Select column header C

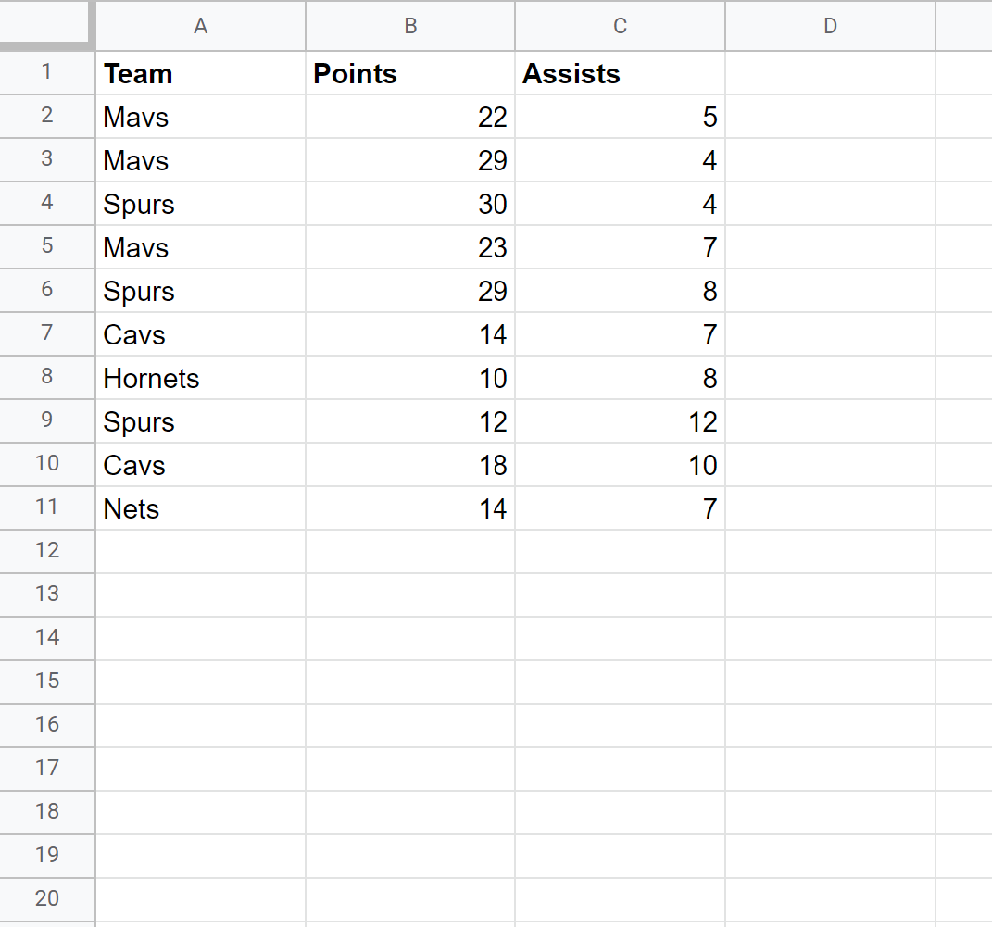[619, 26]
